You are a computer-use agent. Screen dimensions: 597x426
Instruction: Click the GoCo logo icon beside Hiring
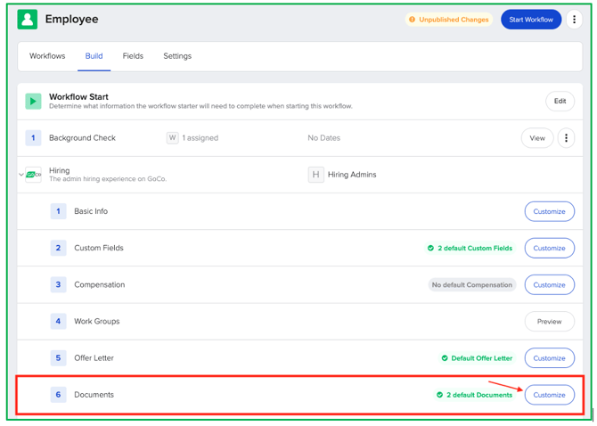(x=34, y=175)
